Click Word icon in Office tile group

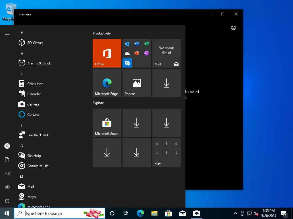(x=136, y=44)
